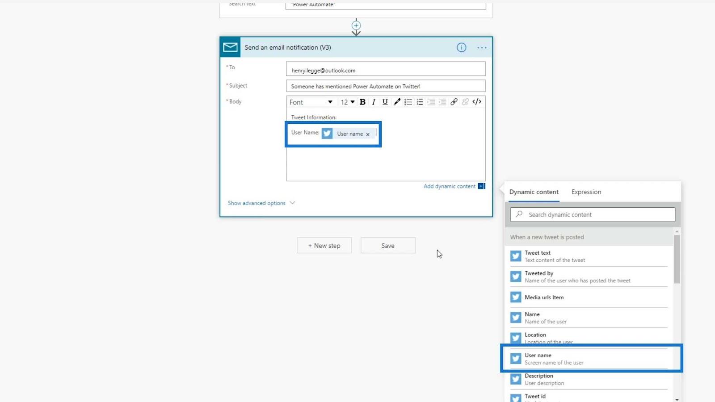Click the Twitter icon beside User name

coord(516,359)
